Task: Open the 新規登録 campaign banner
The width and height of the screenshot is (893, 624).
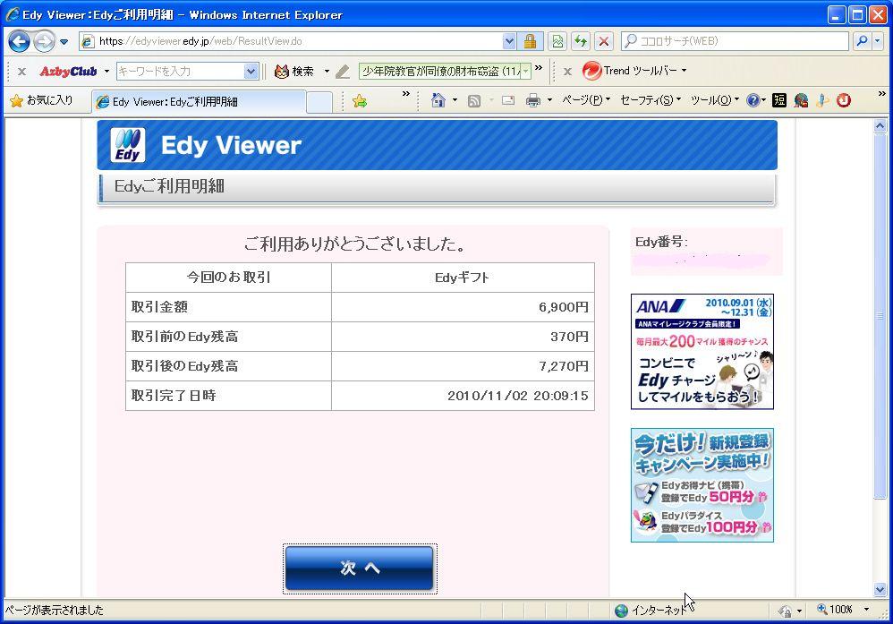Action: tap(702, 485)
